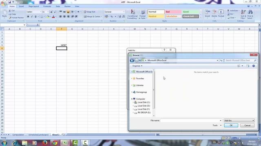Click the Wrap Text button
This screenshot has height=146, width=261.
point(89,12)
